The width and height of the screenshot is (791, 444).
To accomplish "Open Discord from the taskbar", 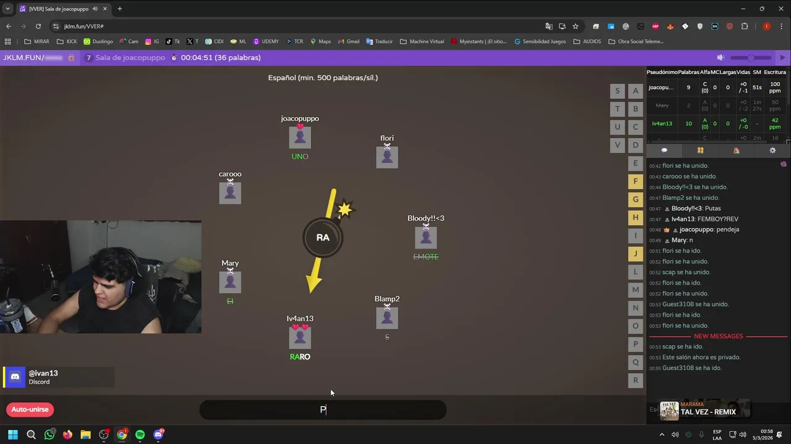I will pyautogui.click(x=158, y=435).
